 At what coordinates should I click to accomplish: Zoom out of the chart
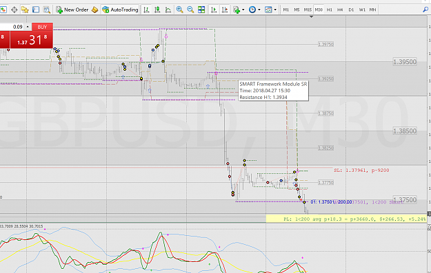point(190,10)
